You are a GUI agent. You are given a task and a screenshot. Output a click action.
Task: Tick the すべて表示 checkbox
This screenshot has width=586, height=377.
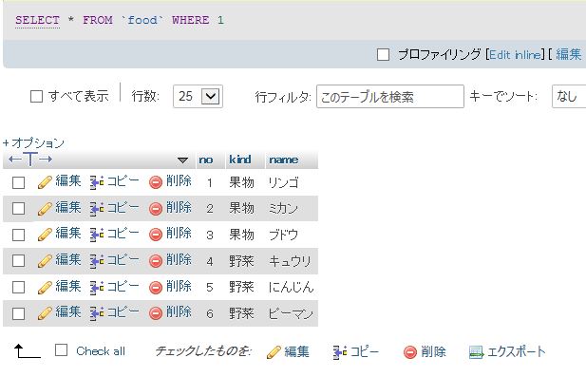[36, 97]
